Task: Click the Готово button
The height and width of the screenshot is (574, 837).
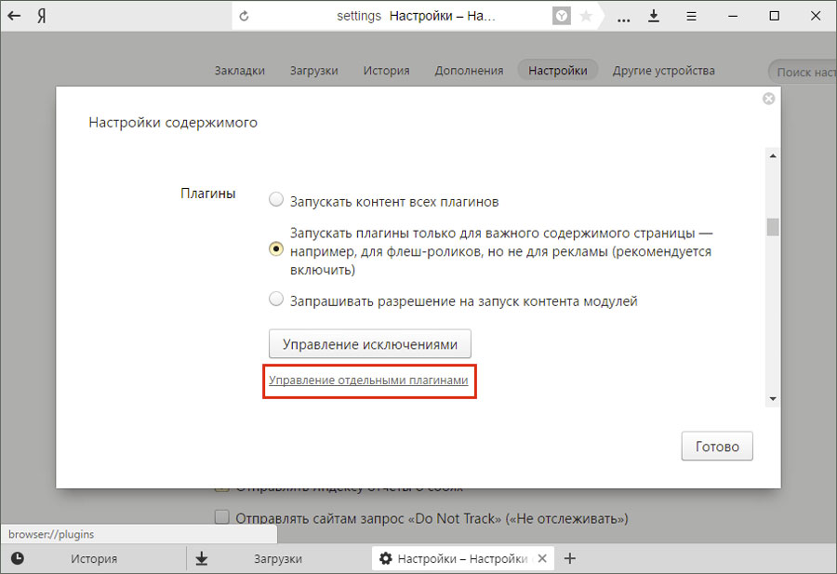Action: coord(717,446)
